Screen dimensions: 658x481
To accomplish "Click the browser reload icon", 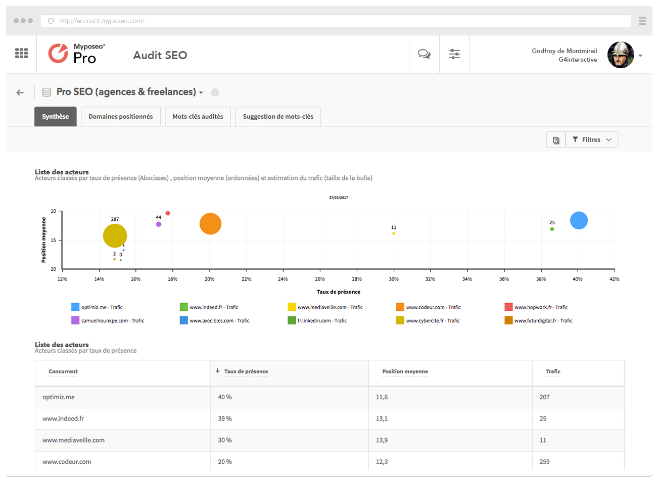I will [x=51, y=21].
